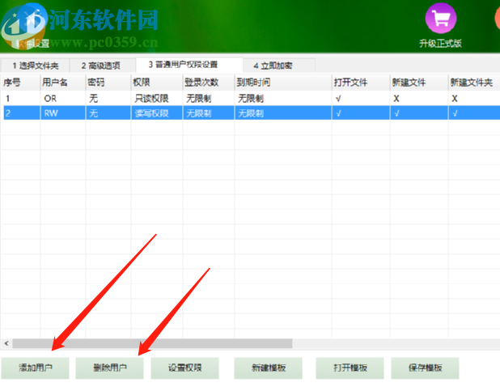
Task: Click the 打开文件 column header
Action: click(361, 83)
